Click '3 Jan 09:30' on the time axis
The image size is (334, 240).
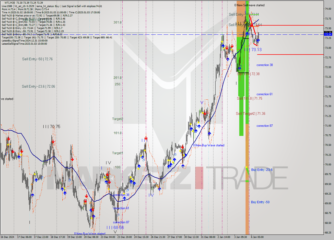pos(241,237)
